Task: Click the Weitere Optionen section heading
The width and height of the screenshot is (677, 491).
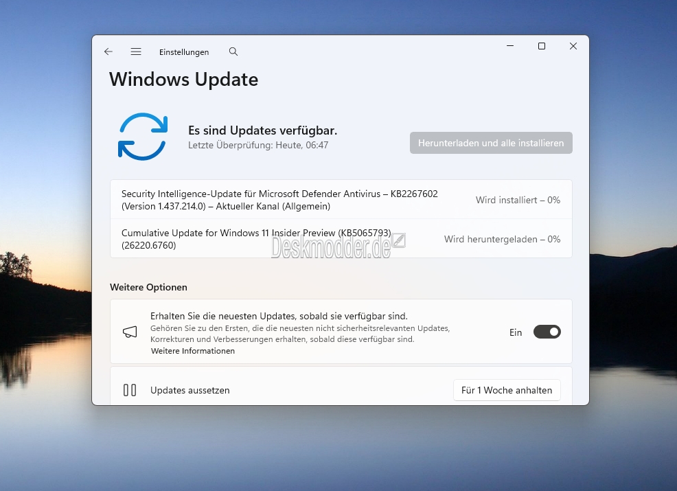Action: pyautogui.click(x=148, y=287)
